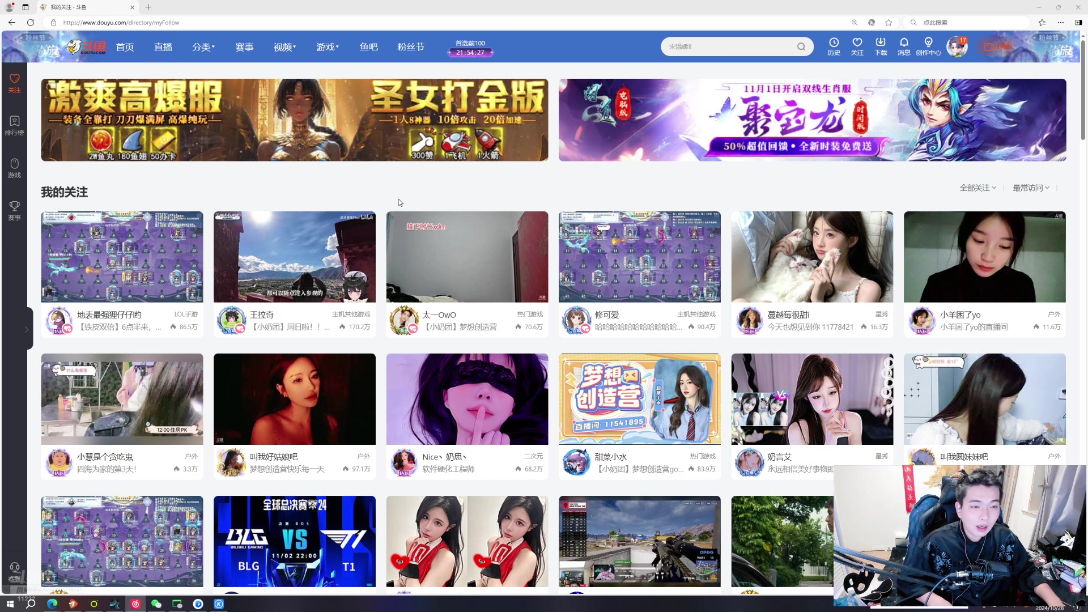Open the 最常访问 sorting dropdown
1088x612 pixels.
(1030, 188)
